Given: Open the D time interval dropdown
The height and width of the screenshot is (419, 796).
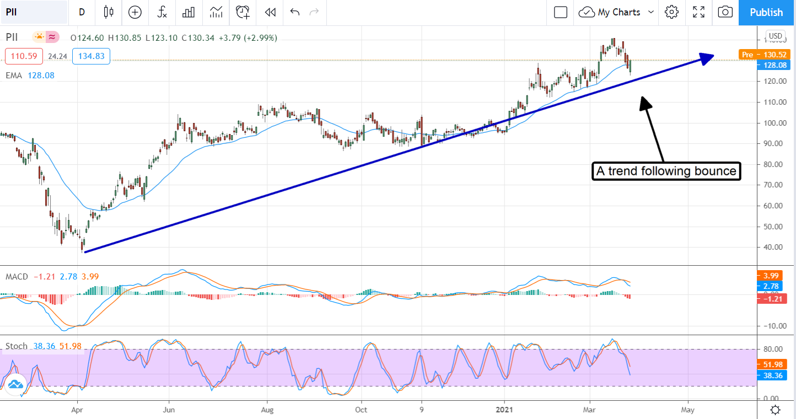Looking at the screenshot, I should 82,12.
